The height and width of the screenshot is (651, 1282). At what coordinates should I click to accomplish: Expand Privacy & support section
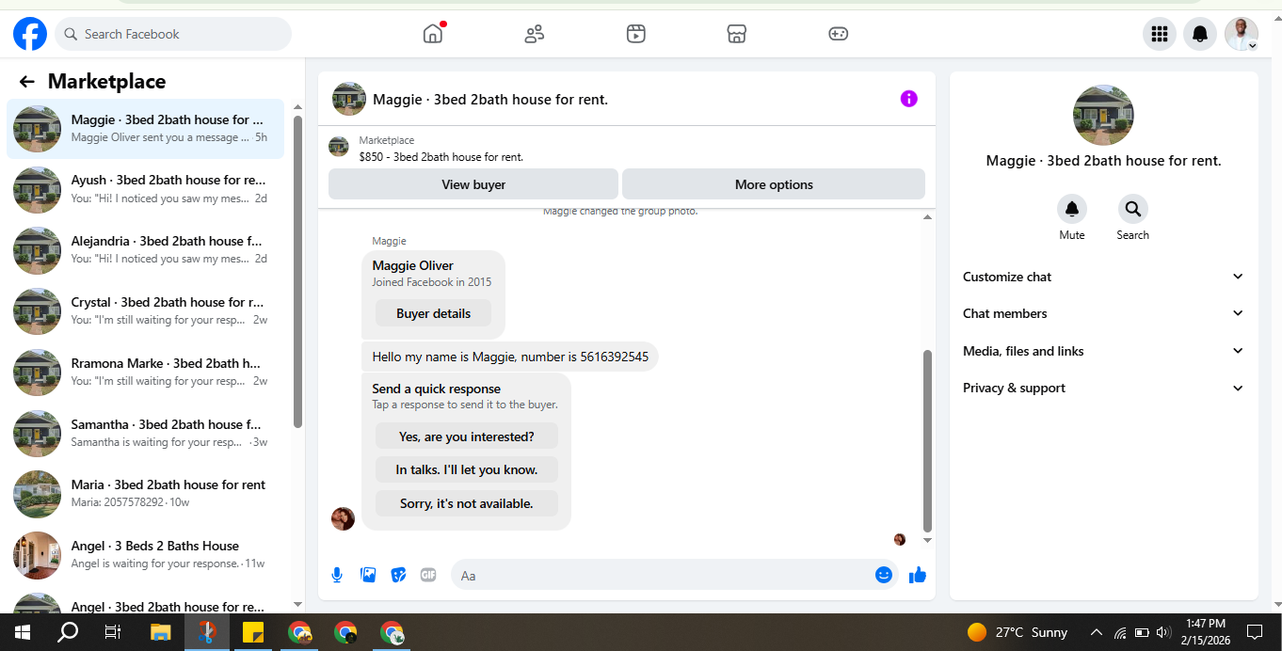click(x=1103, y=388)
